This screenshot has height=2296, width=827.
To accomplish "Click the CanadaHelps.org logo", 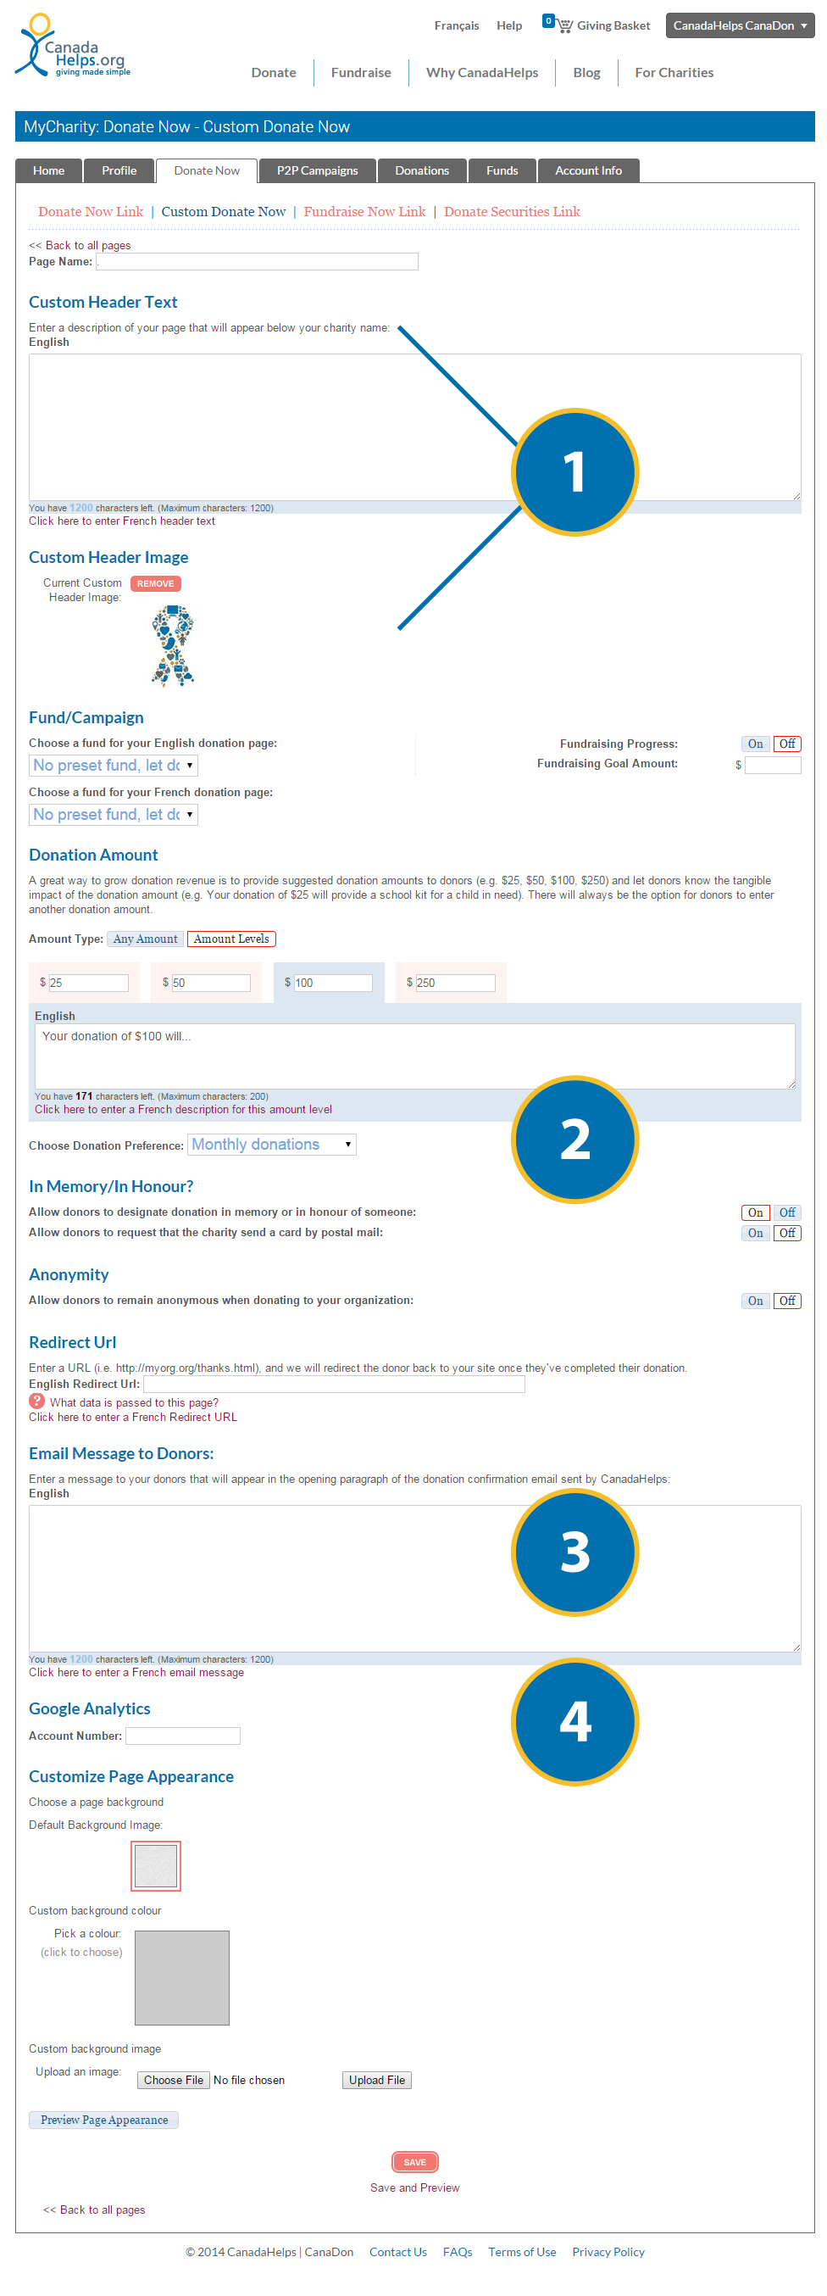I will [x=72, y=47].
